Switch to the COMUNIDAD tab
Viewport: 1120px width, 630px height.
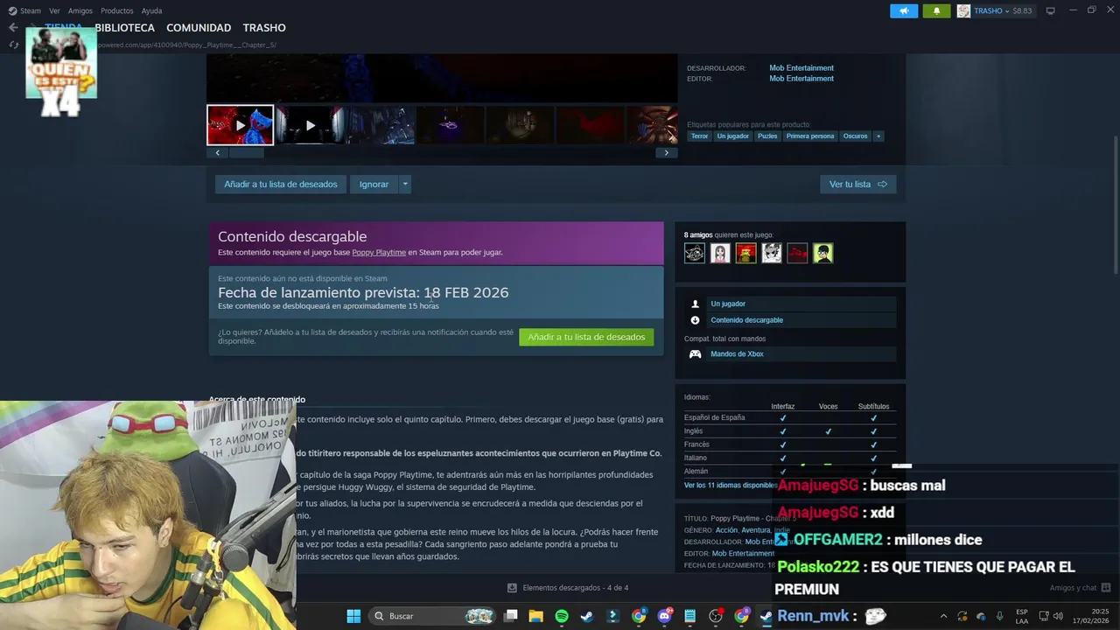point(199,28)
